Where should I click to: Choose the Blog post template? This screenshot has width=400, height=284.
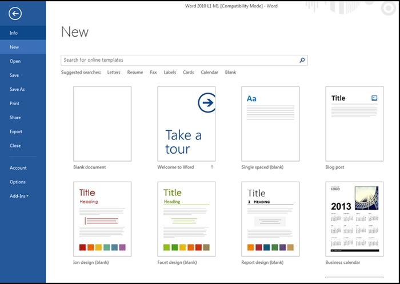click(354, 123)
